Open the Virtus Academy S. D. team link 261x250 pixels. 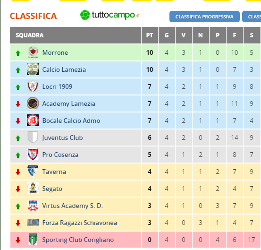click(x=72, y=206)
